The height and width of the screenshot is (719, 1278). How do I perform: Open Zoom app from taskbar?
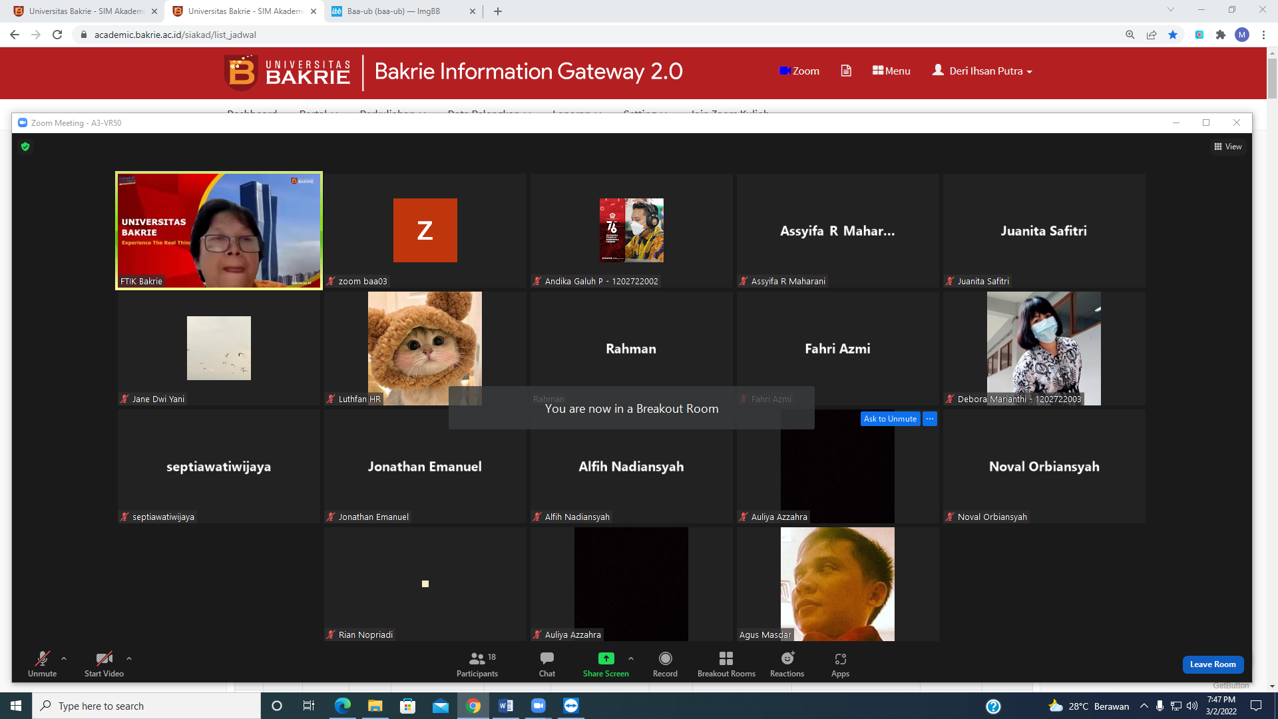click(538, 706)
